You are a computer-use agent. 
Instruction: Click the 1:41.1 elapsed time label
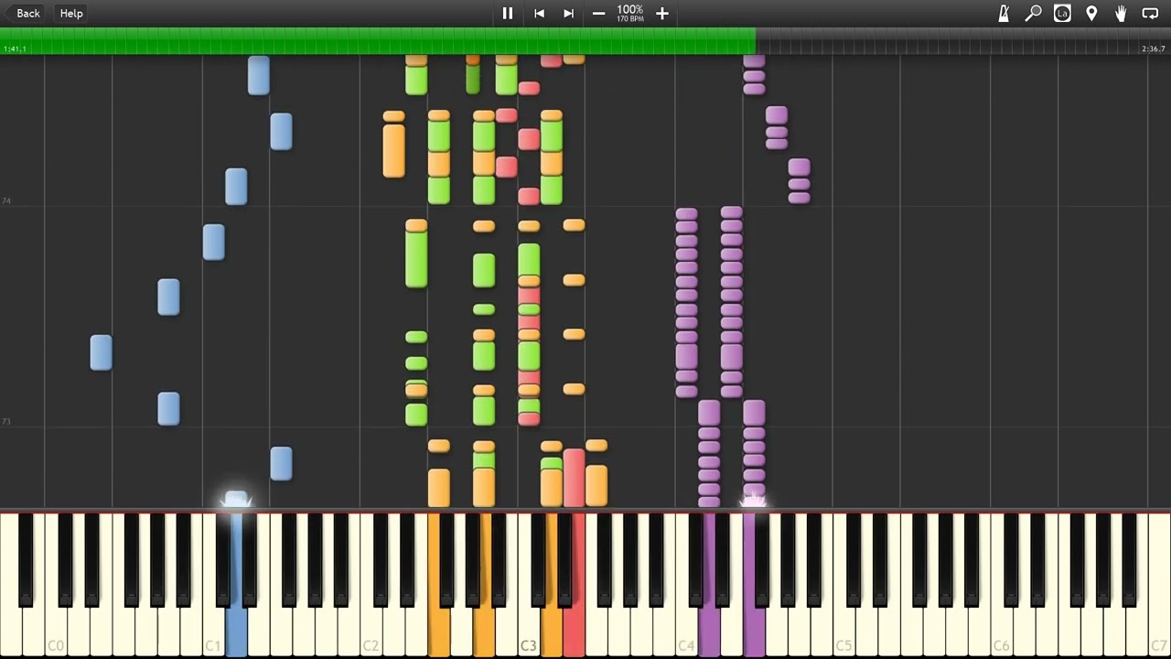pos(15,49)
